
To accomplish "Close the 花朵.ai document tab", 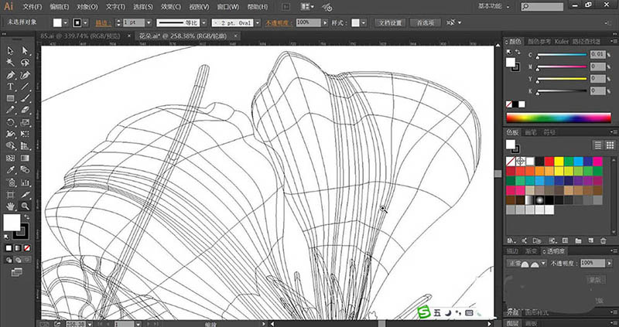I will click(x=236, y=36).
